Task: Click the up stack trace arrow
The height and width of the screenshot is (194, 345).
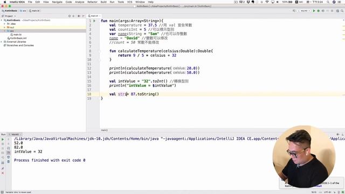Action: pyautogui.click(x=9, y=140)
